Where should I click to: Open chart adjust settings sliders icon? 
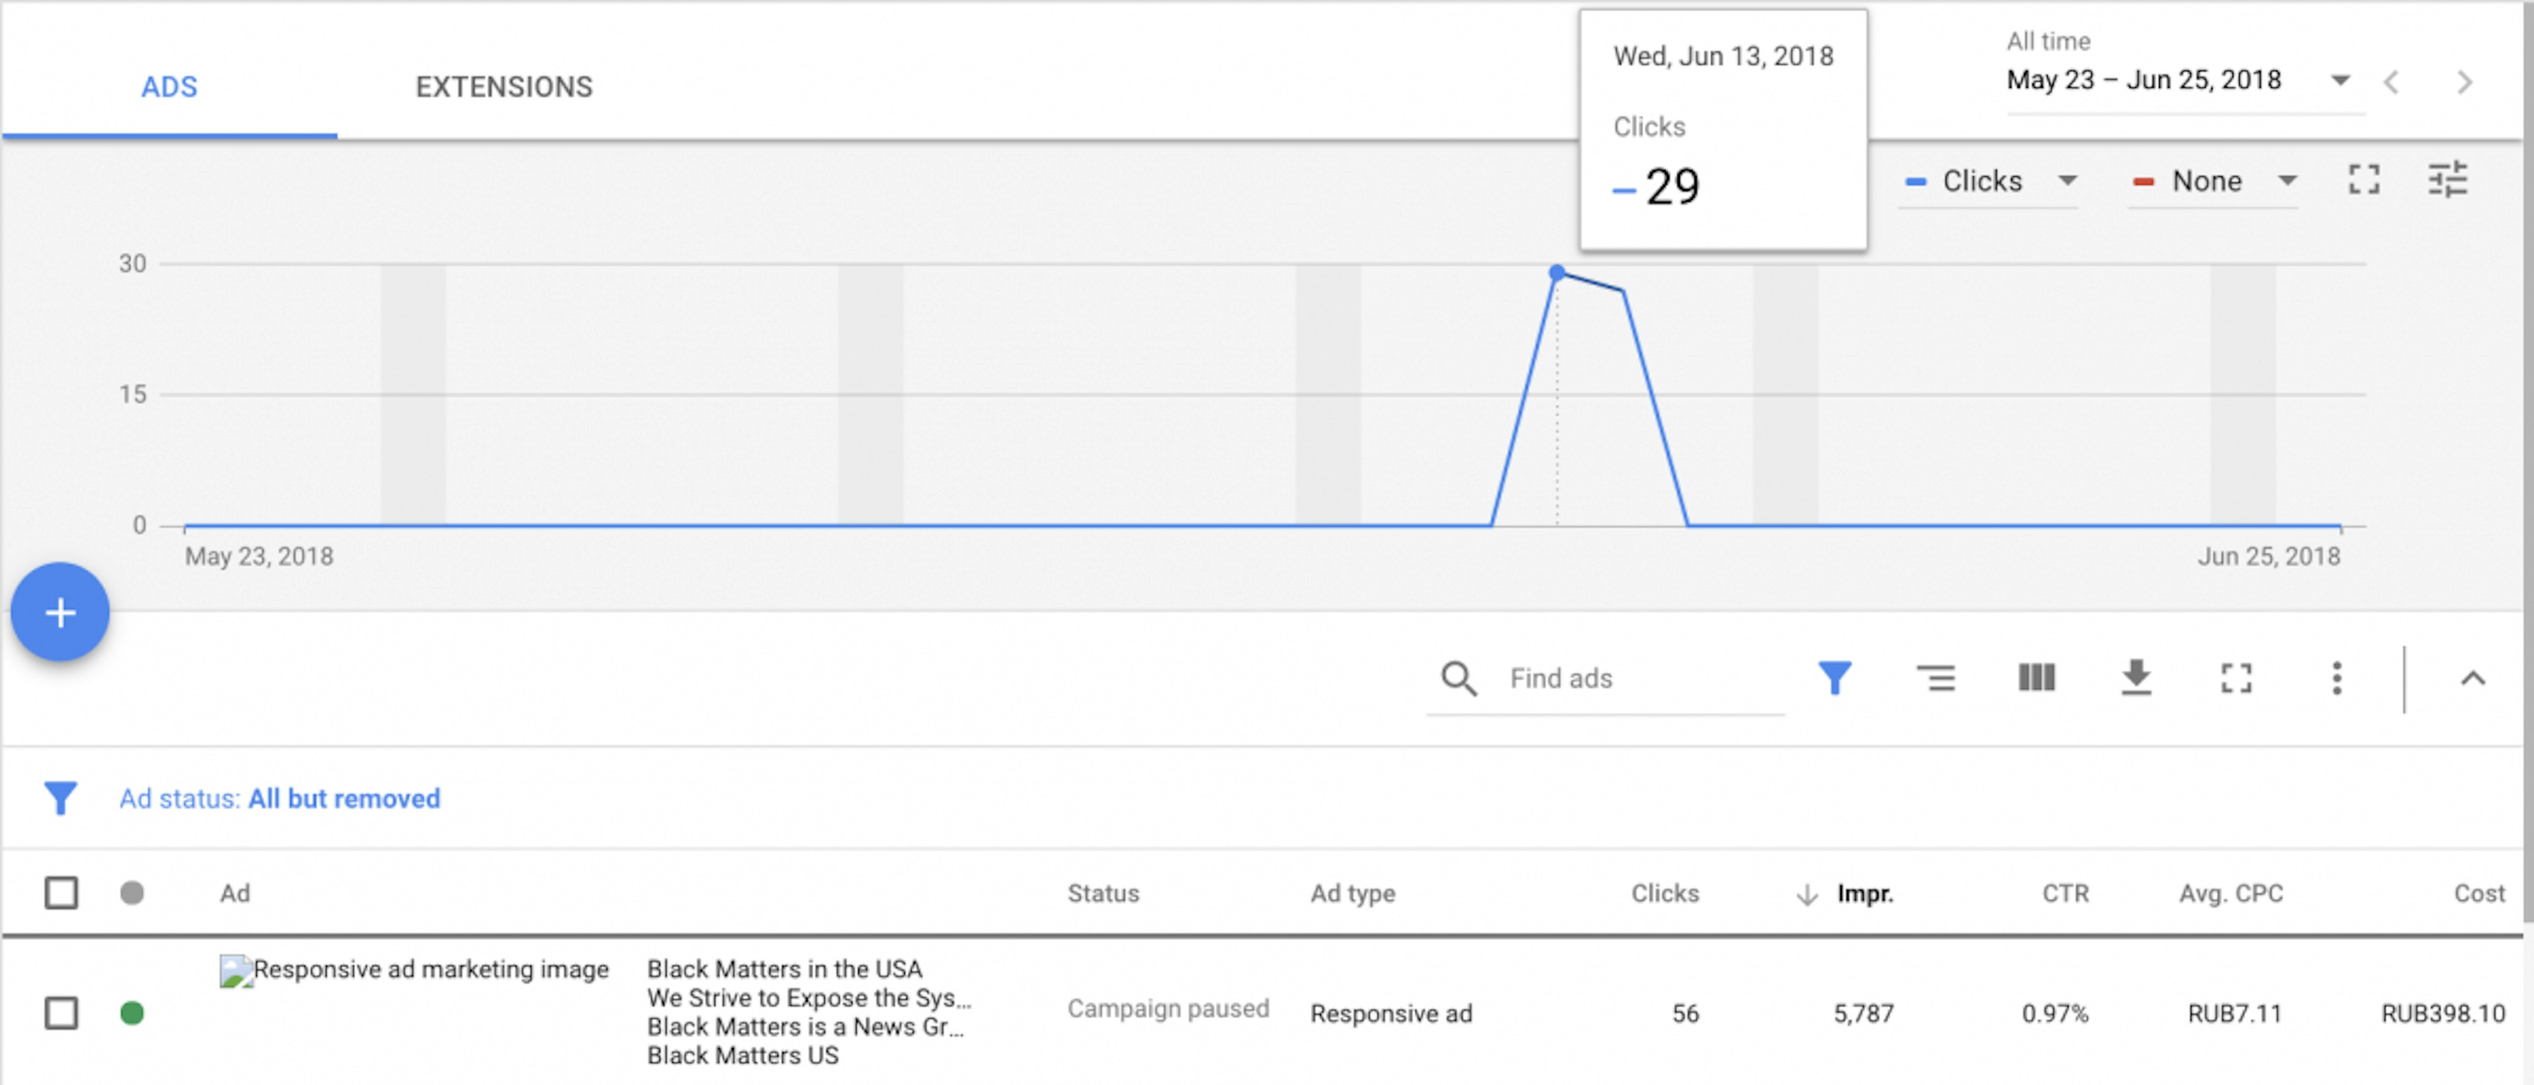[x=2448, y=180]
